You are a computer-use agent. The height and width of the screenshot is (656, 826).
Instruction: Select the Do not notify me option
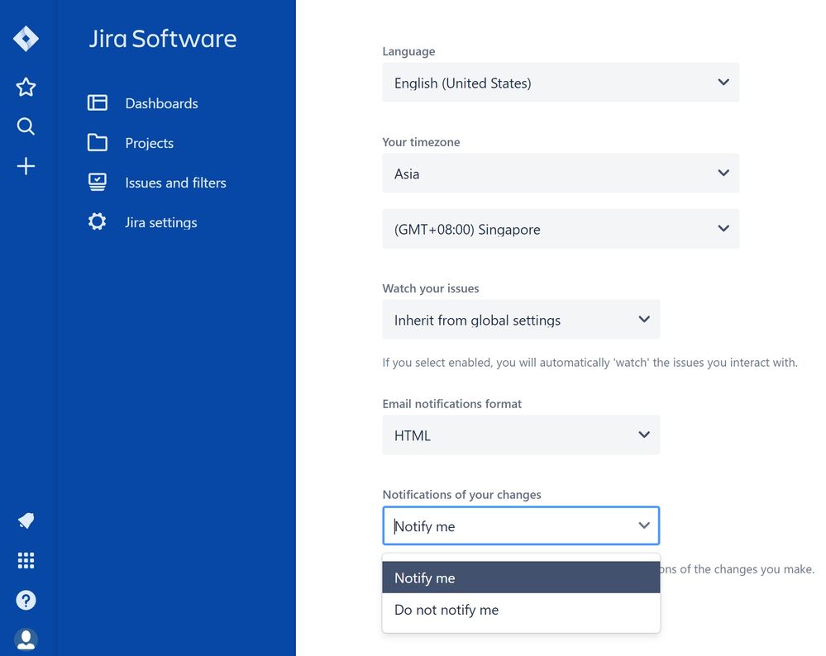tap(521, 610)
